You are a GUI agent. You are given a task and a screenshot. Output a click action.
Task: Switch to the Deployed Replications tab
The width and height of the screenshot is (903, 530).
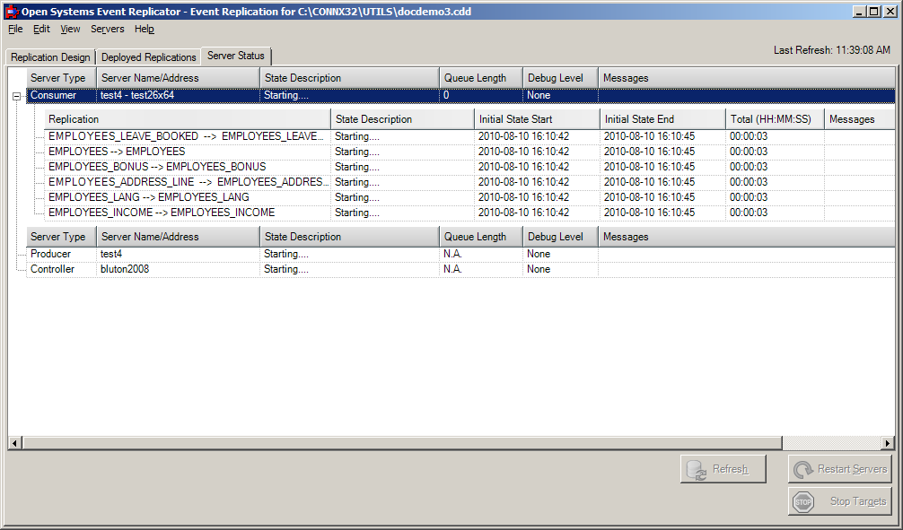[146, 56]
